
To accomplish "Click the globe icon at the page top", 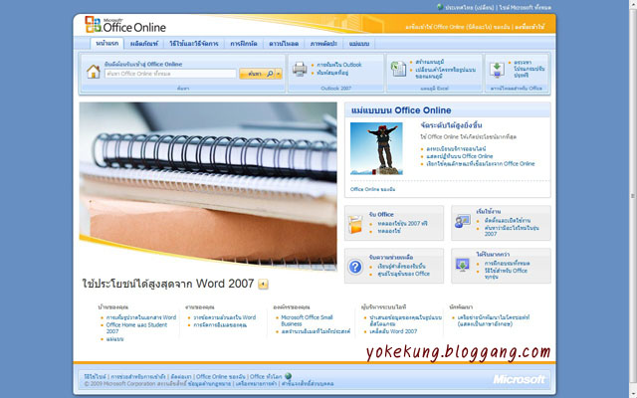I will pos(440,7).
